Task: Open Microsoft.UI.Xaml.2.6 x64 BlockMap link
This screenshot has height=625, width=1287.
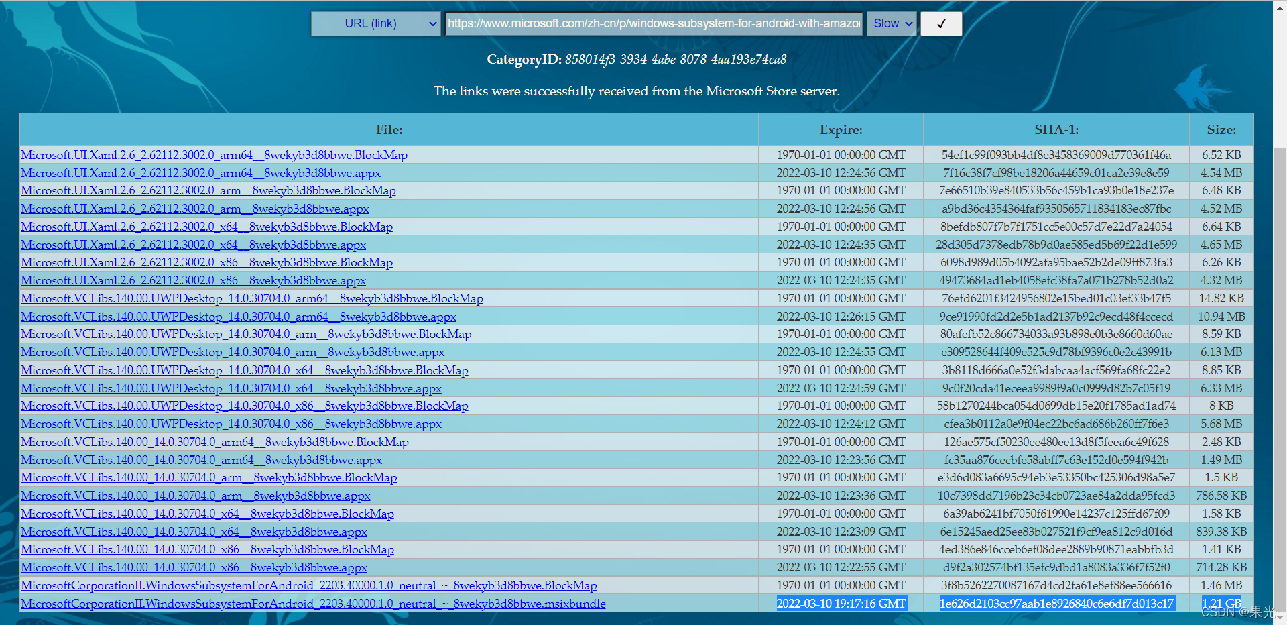Action: pos(206,227)
